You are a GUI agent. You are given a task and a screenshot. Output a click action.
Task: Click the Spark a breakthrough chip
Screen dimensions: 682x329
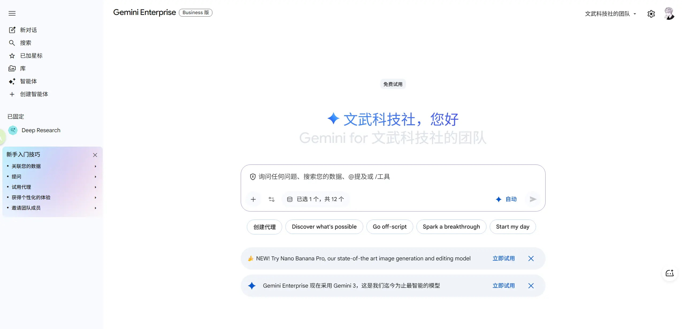coord(451,226)
